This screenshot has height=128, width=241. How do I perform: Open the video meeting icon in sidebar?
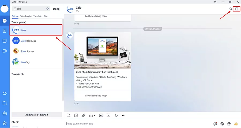point(5,51)
